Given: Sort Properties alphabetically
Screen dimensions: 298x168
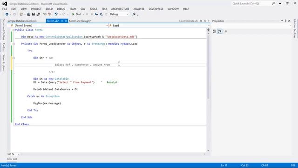Looking at the screenshot, I should [220, 31].
